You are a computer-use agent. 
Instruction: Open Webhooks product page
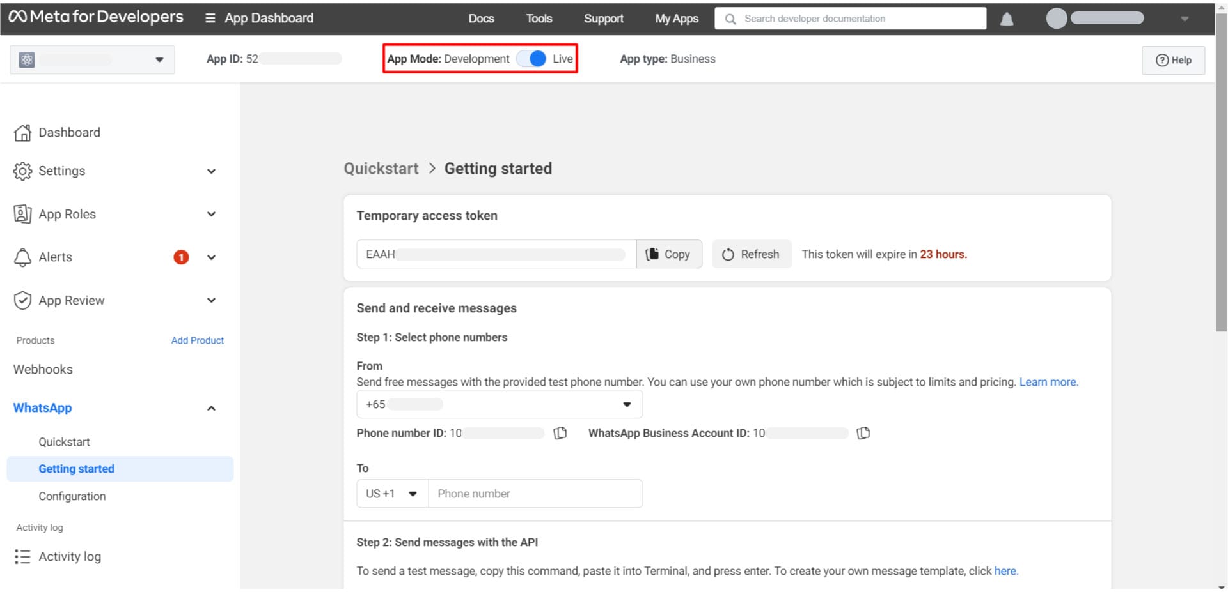(x=43, y=370)
